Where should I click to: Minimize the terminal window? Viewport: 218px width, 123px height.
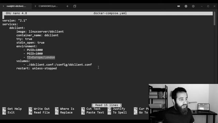click(x=202, y=6)
